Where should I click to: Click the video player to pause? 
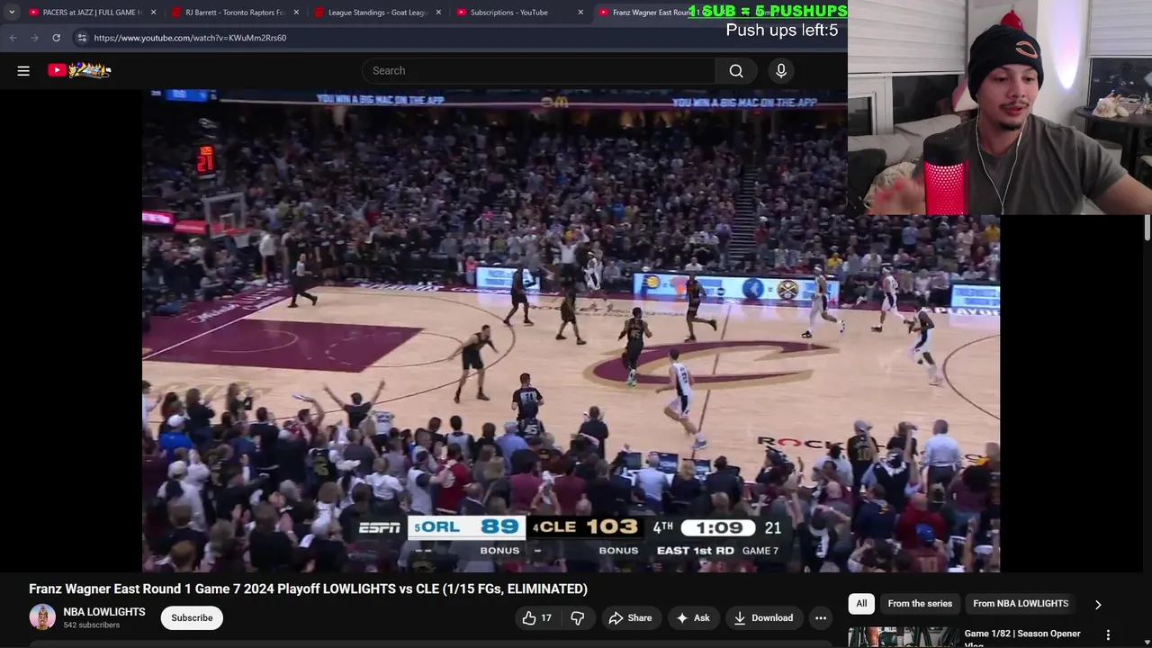(x=571, y=330)
